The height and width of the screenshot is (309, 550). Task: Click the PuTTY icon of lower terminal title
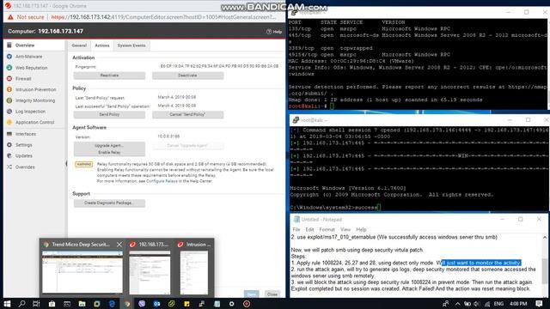coord(296,120)
